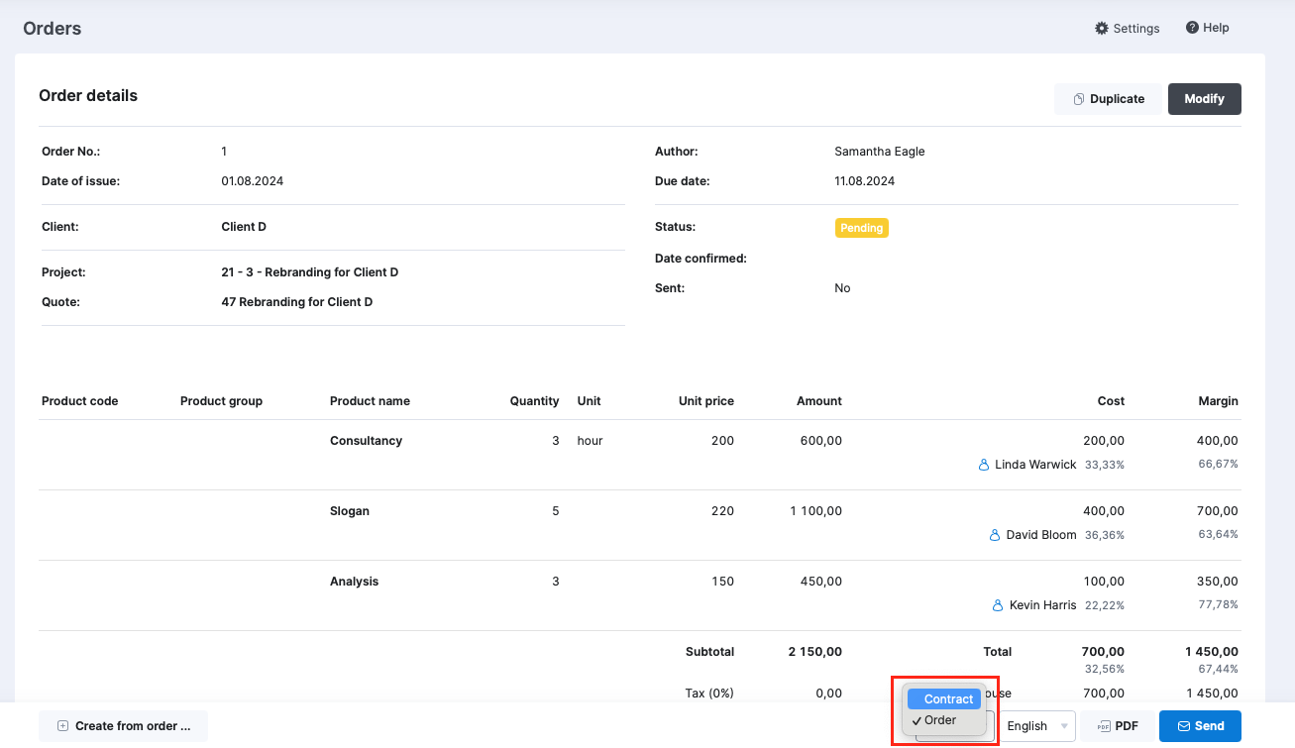Click the Pending status badge
This screenshot has width=1295, height=748.
[x=862, y=228]
